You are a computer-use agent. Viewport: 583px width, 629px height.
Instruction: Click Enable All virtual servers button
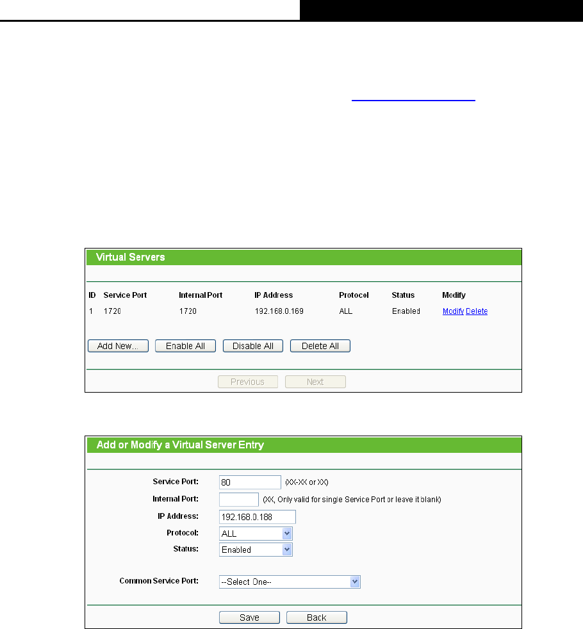pos(185,346)
